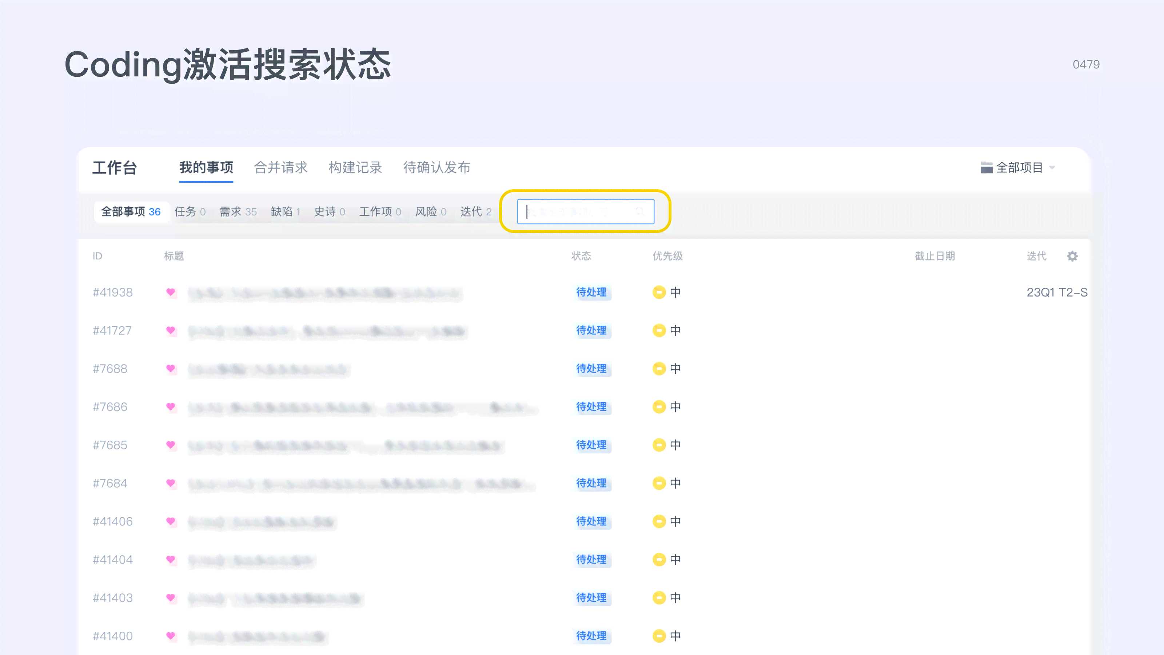Click the medium priority icon in row #41400
Image resolution: width=1164 pixels, height=655 pixels.
click(659, 636)
